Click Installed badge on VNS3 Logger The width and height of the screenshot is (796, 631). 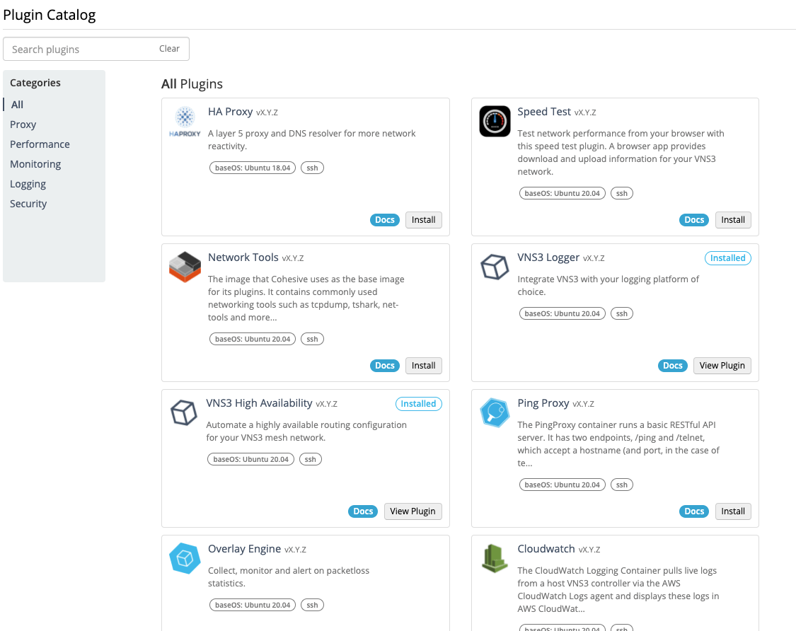[728, 258]
